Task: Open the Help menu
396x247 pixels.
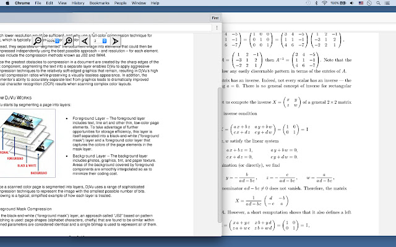Action: click(x=155, y=3)
